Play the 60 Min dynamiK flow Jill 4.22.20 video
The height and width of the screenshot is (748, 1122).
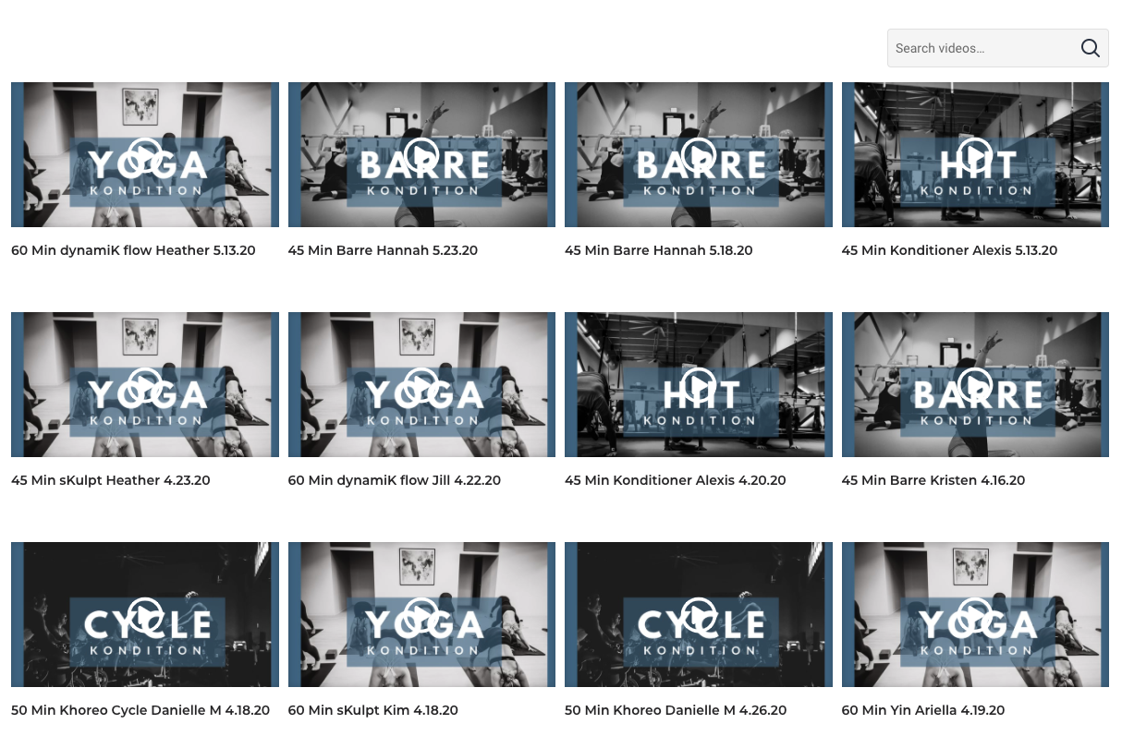pos(421,384)
